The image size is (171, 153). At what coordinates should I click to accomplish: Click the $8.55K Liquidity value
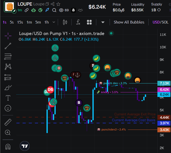point(137,10)
